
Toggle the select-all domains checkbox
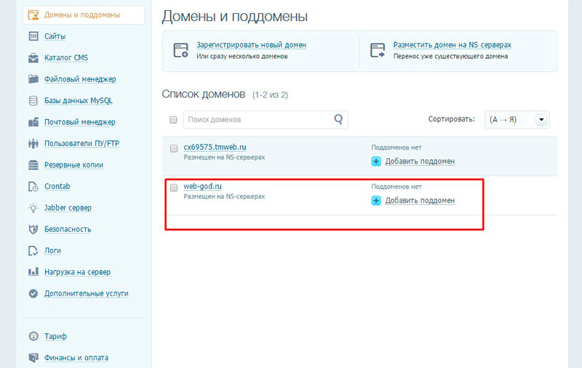pyautogui.click(x=173, y=120)
